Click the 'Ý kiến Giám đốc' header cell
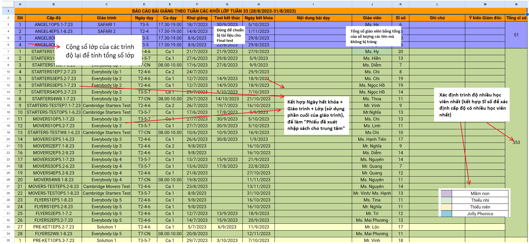Screen dimensions: 529x244 coord(485,18)
